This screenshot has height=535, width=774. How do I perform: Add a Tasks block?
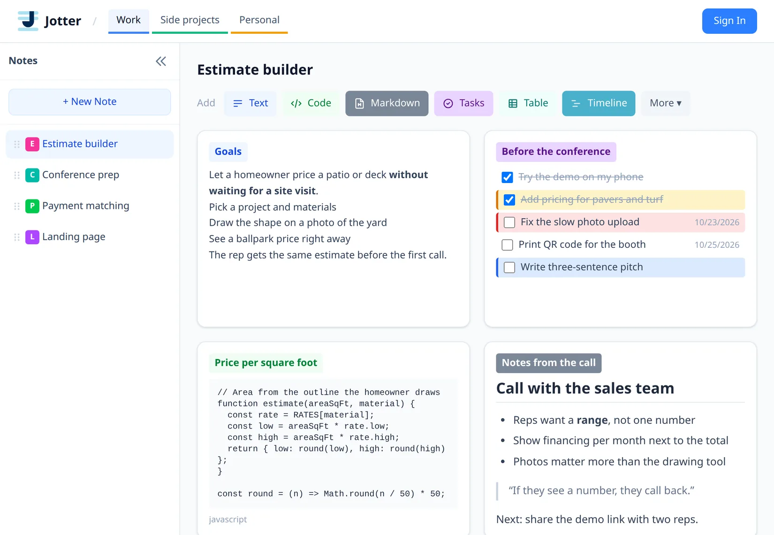[x=463, y=103]
